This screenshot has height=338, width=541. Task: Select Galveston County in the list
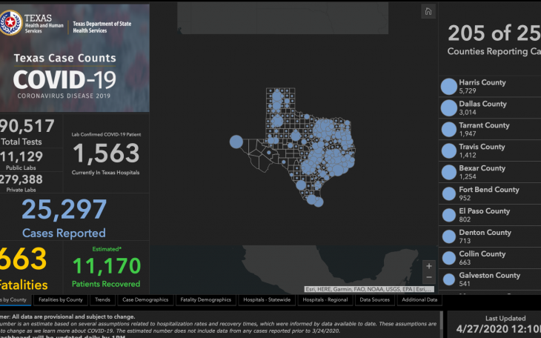point(489,279)
